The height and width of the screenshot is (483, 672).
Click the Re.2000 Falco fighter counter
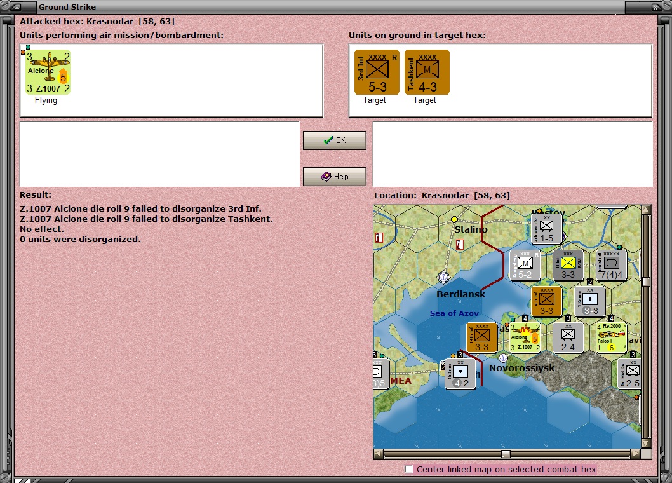[x=612, y=337]
